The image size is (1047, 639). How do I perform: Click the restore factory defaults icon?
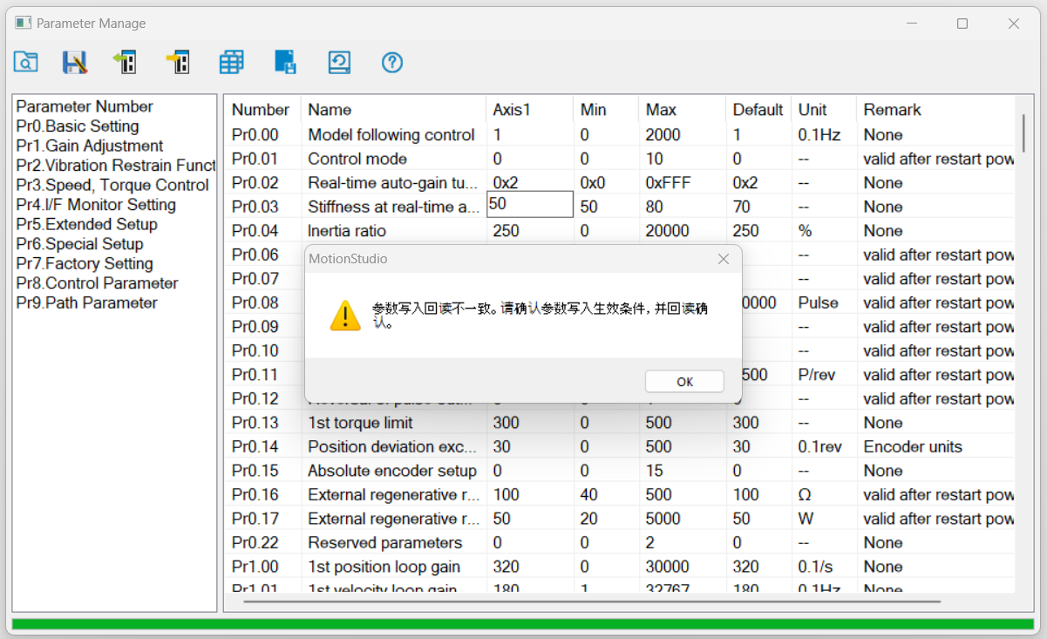pyautogui.click(x=339, y=62)
